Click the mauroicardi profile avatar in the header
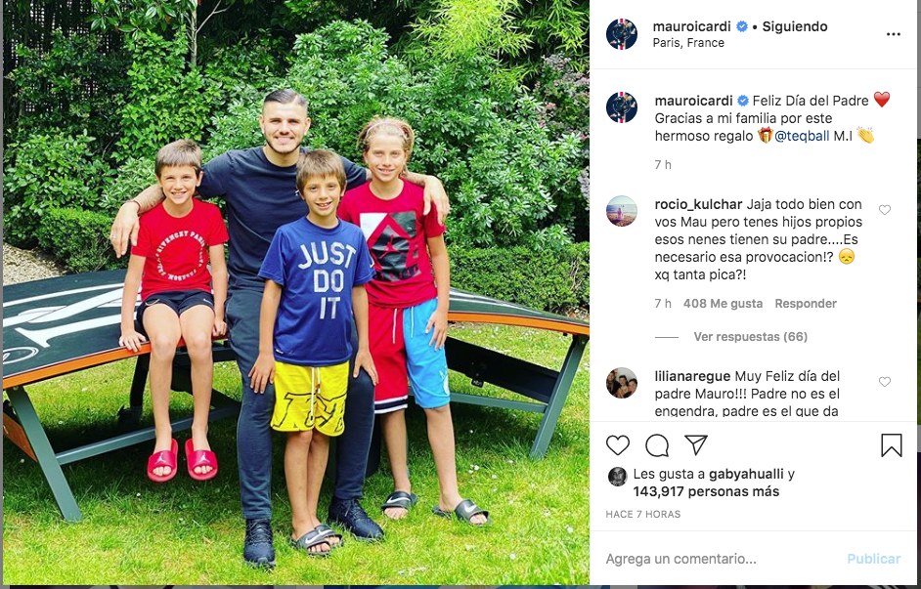Image resolution: width=921 pixels, height=589 pixels. click(622, 34)
